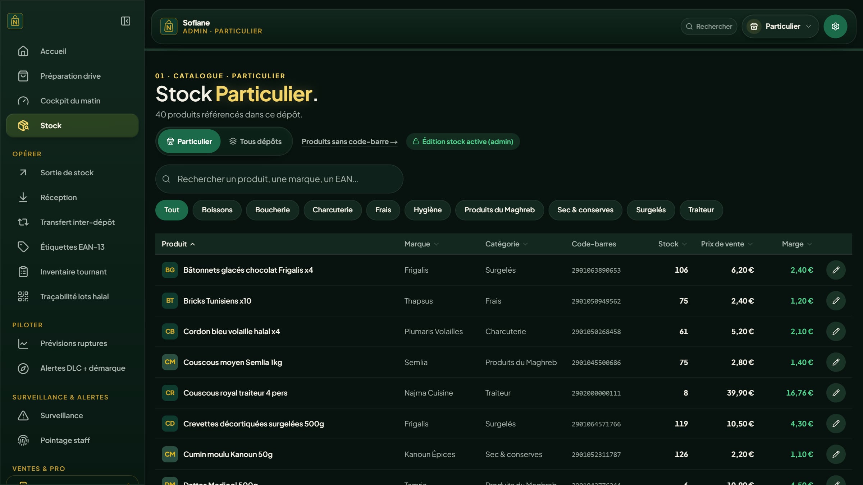The height and width of the screenshot is (485, 863).
Task: Switch to Tous dépôts view
Action: pos(256,142)
